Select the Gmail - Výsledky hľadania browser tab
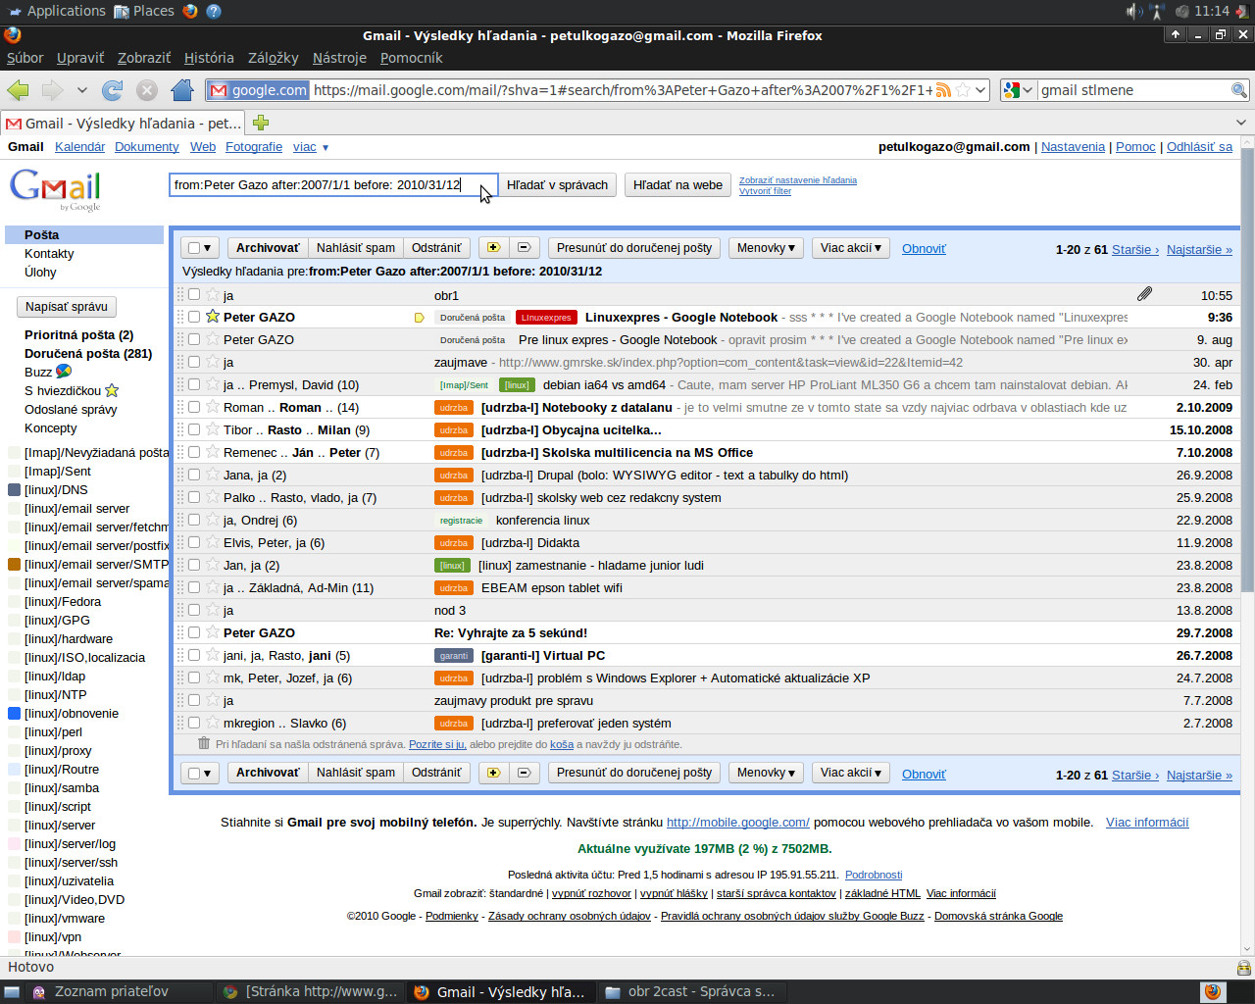 pyautogui.click(x=124, y=123)
